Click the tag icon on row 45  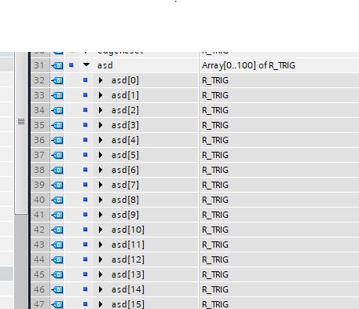(57, 274)
